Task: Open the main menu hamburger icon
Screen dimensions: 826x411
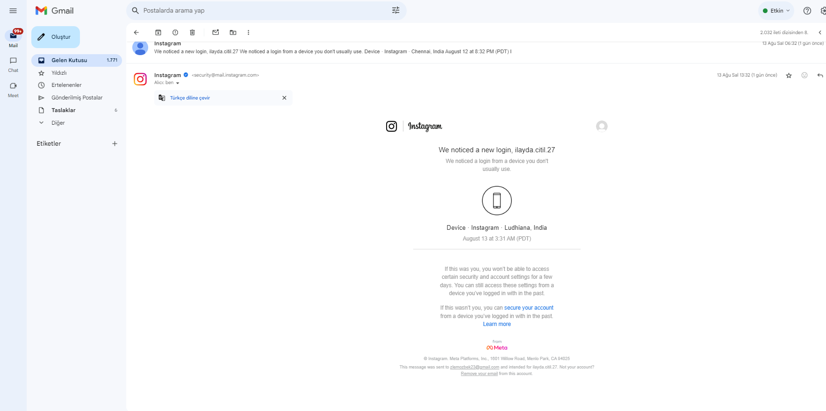Action: tap(13, 11)
